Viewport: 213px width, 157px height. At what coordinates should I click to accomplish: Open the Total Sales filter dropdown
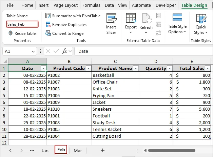click(x=208, y=68)
